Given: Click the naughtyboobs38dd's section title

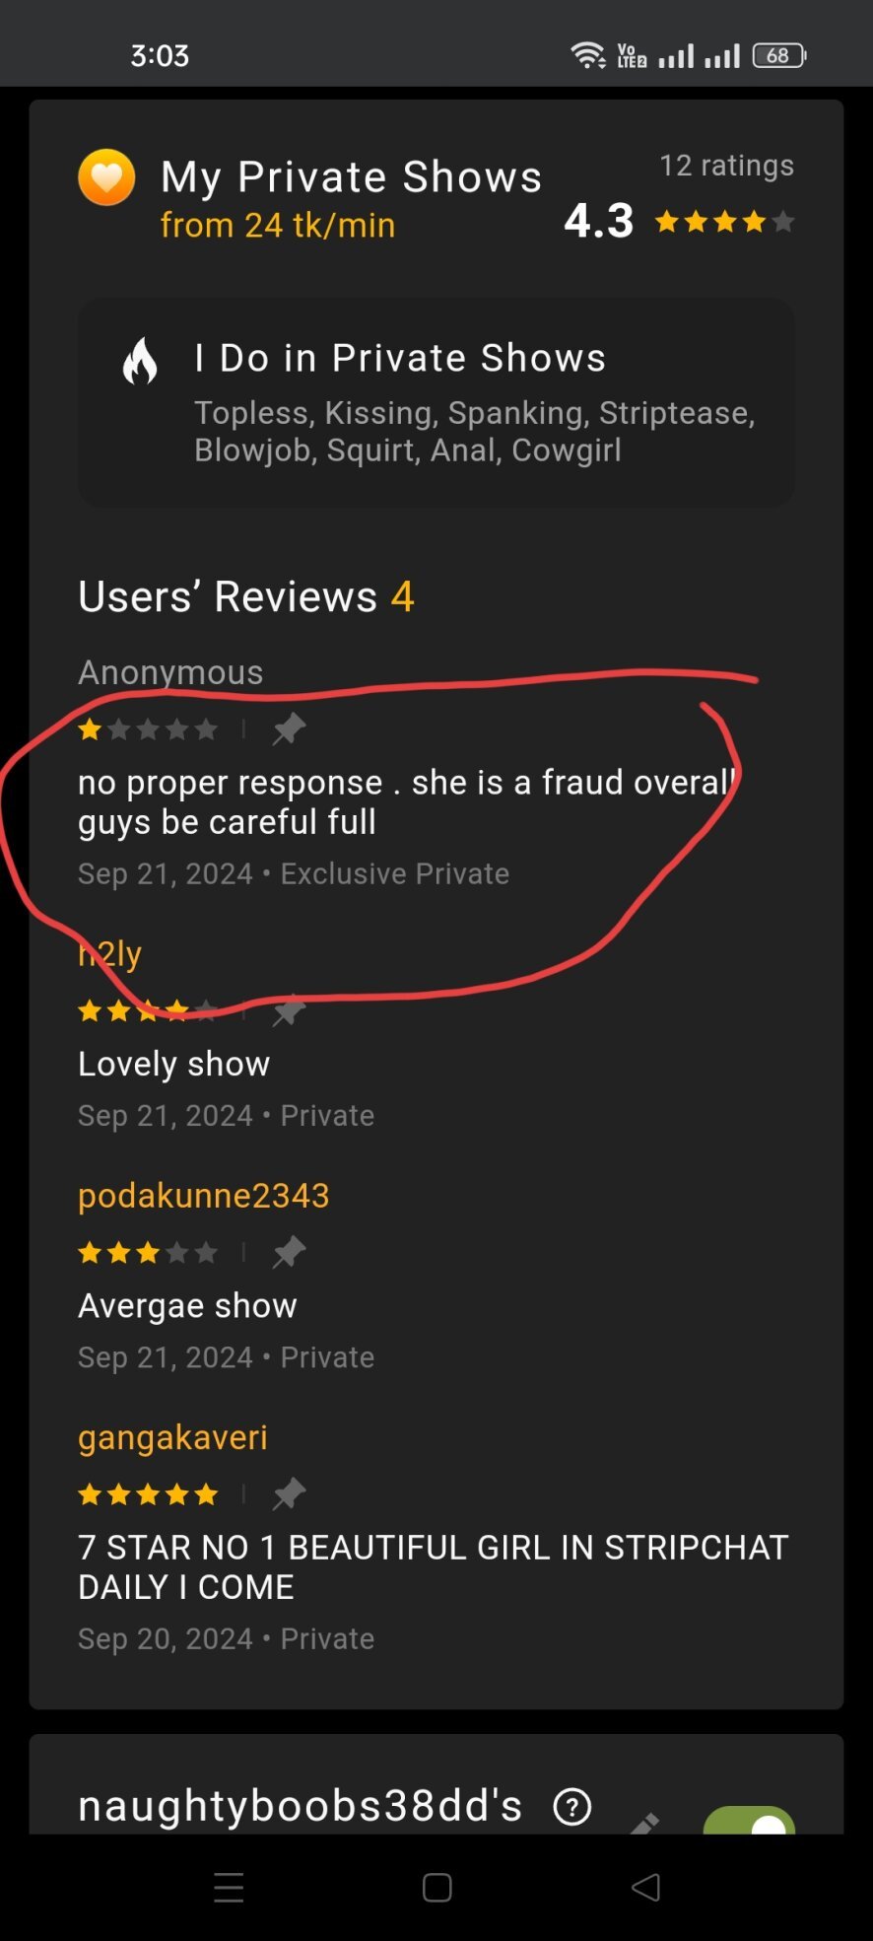Looking at the screenshot, I should click(x=301, y=1806).
